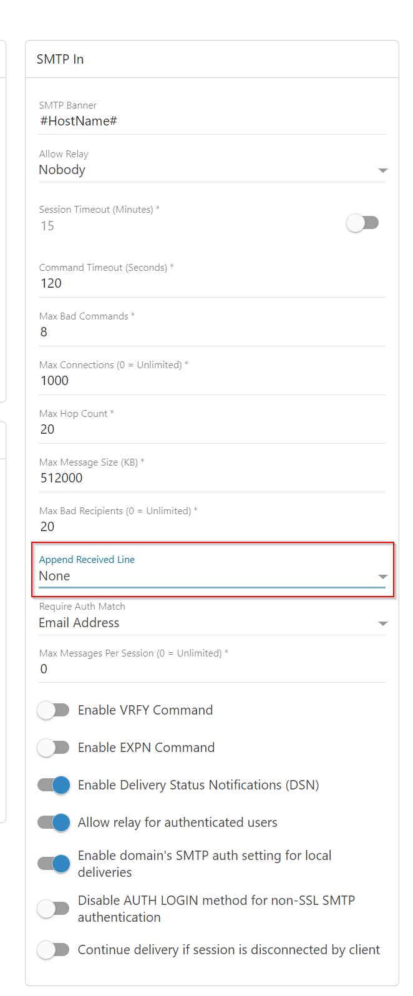
Task: Expand the Append Received Line dropdown
Action: point(212,576)
